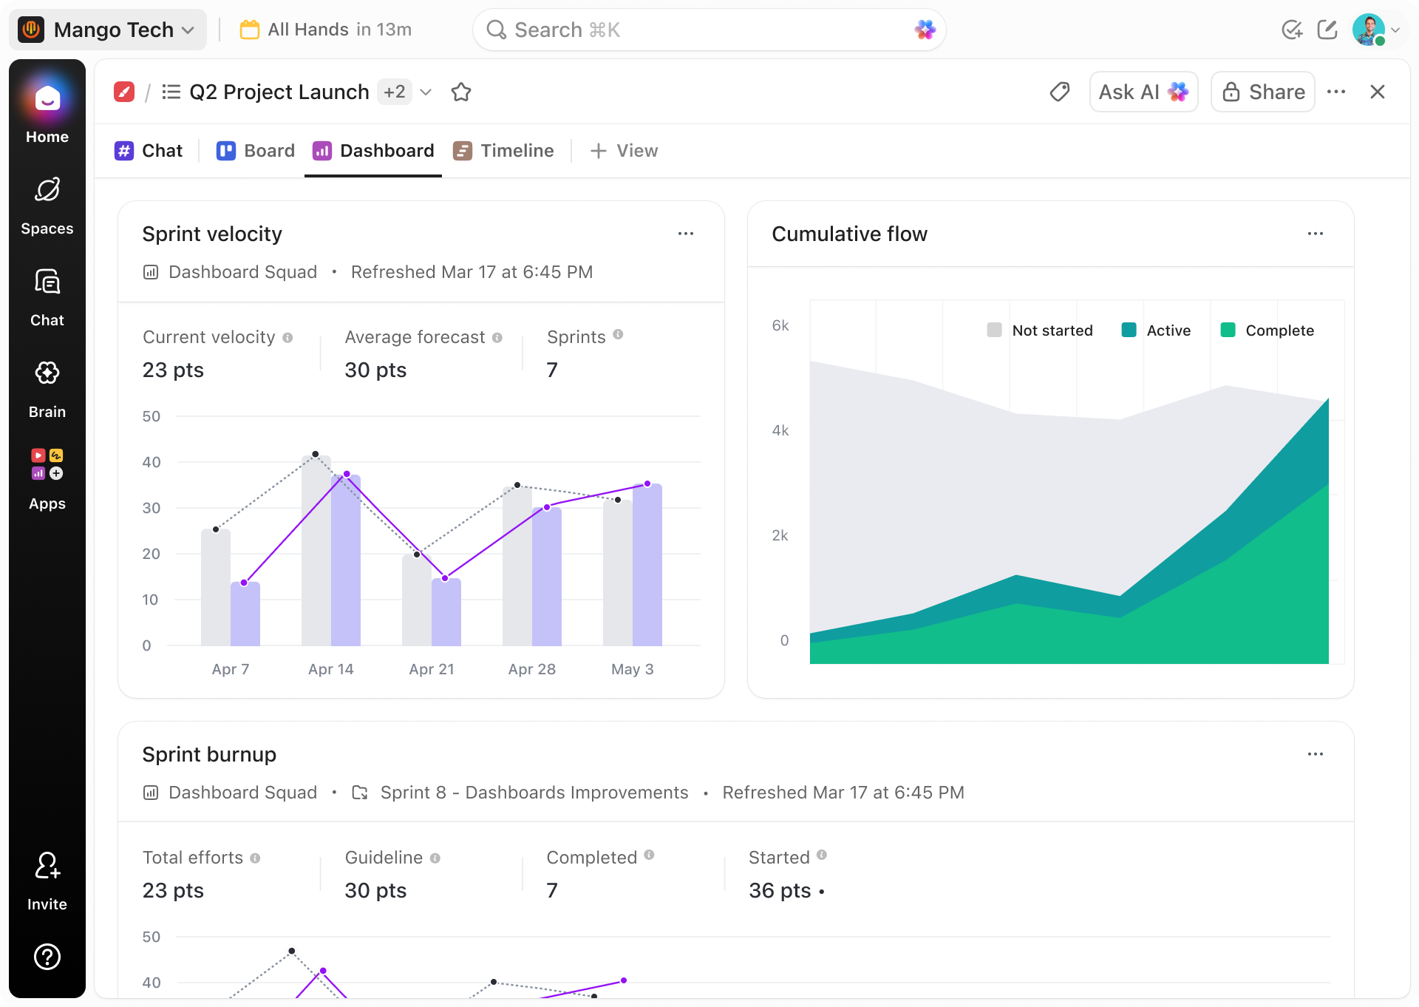Toggle the Active legend series
This screenshot has height=1007, width=1419.
pos(1156,330)
